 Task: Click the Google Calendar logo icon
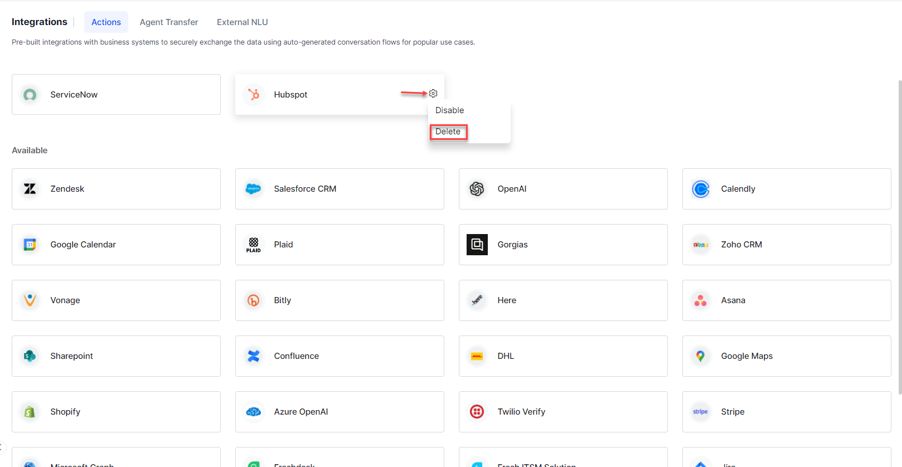(x=30, y=245)
